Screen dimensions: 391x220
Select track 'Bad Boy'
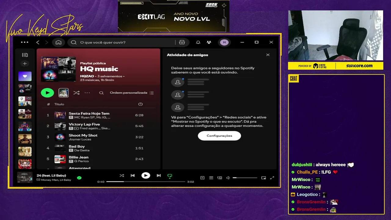click(98, 148)
